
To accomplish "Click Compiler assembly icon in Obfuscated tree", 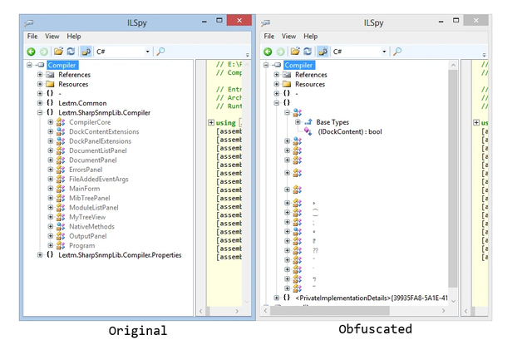I will coord(277,65).
